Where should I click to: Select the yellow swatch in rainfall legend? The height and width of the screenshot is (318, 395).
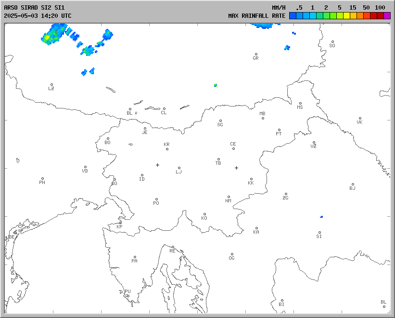pos(346,16)
